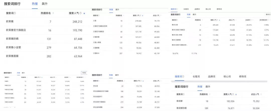Click search popularity value 248,212
Image resolution: width=271 pixels, height=111 pixels.
(x=78, y=22)
